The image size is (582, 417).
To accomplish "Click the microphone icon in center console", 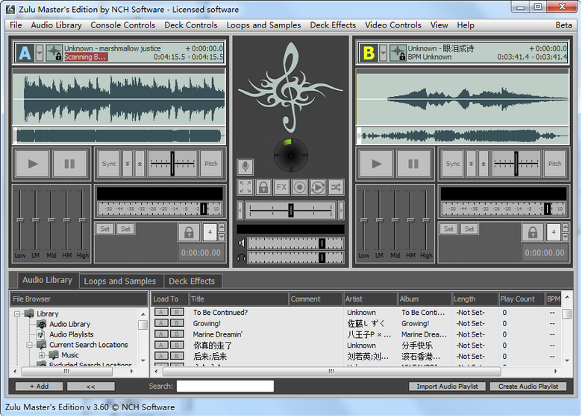I will click(x=245, y=167).
